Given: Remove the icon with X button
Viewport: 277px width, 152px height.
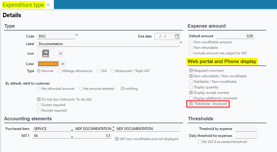Looking at the screenshot, I should pyautogui.click(x=60, y=53).
